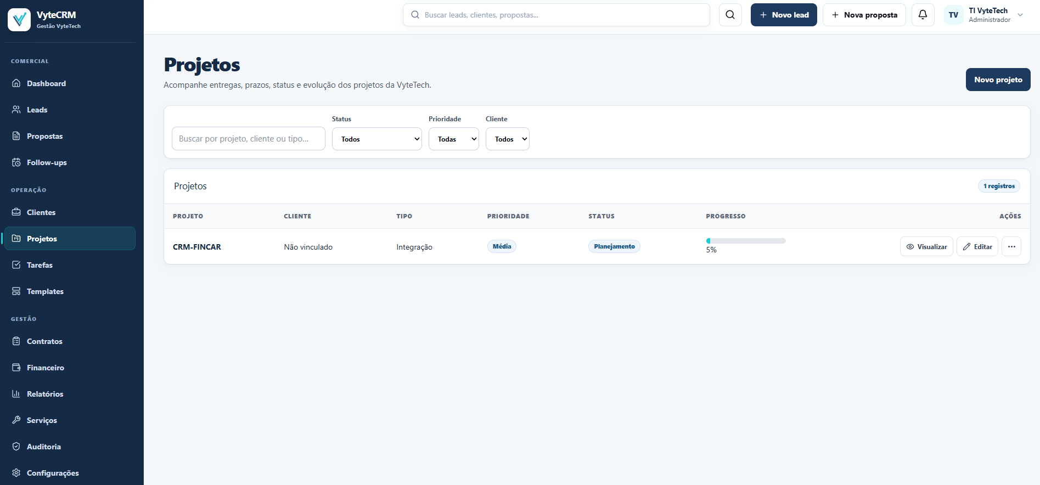Click the 5% progress value
The image size is (1040, 485).
711,250
